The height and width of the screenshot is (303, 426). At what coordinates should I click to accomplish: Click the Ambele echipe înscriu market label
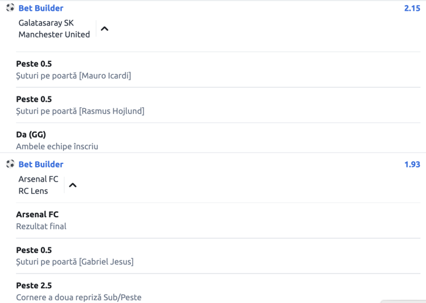57,146
